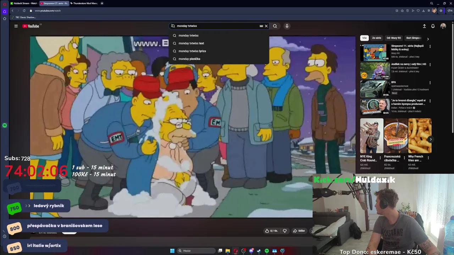Image resolution: width=454 pixels, height=255 pixels.
Task: Dislike the video
Action: point(284,231)
